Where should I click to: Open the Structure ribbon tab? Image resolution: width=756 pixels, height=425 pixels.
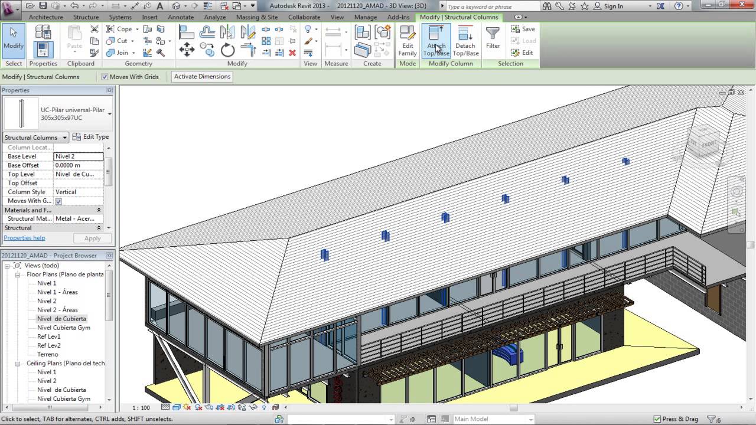[x=86, y=17]
